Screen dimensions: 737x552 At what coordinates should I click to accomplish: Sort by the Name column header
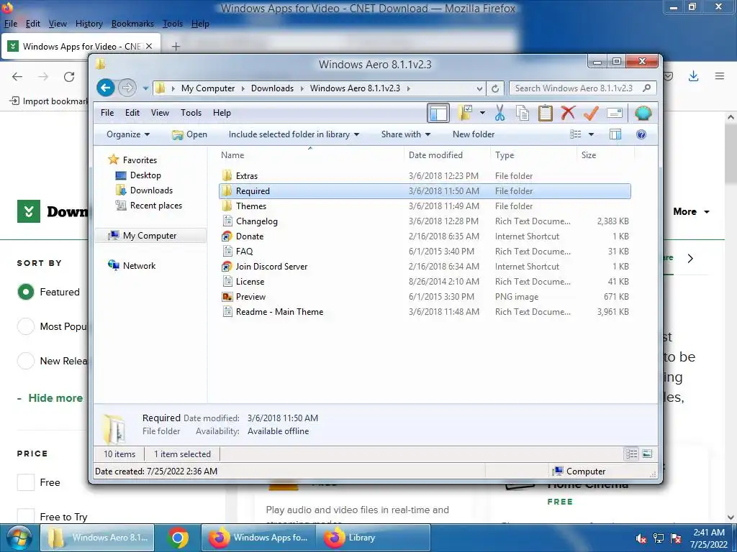(310, 155)
